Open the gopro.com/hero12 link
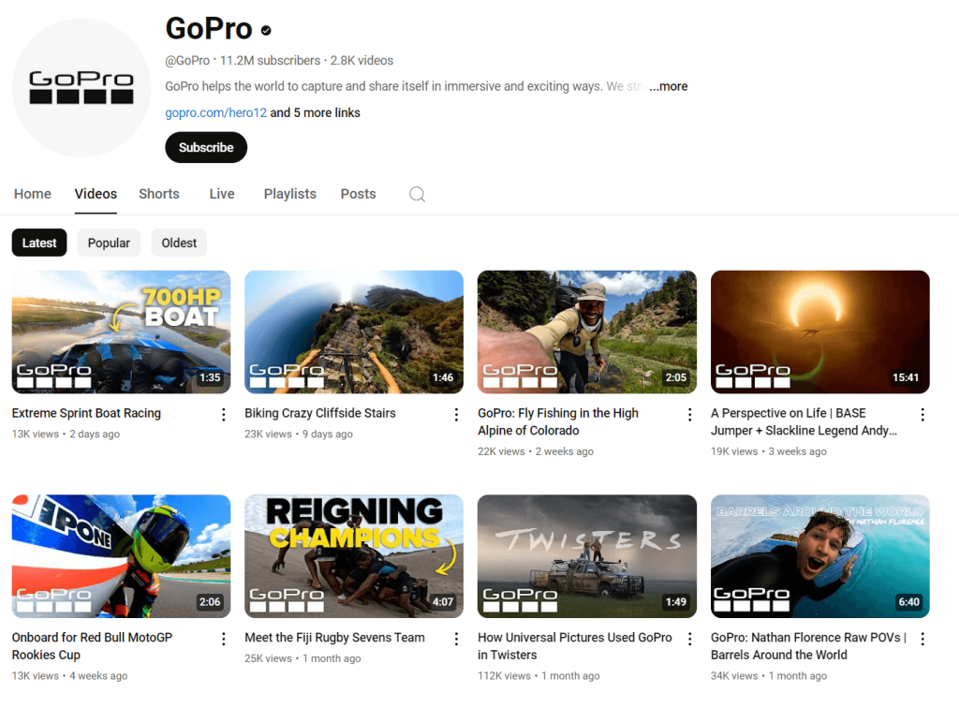 coord(215,111)
